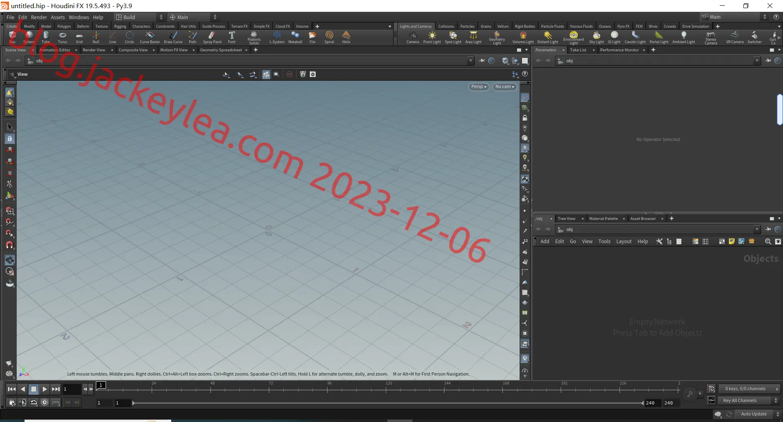Choose the Sky Light shelf tool
The image size is (783, 422).
(596, 37)
